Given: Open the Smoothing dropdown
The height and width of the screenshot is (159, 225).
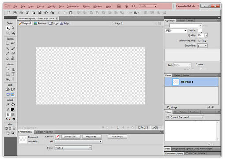Looking at the screenshot, I should 202,46.
